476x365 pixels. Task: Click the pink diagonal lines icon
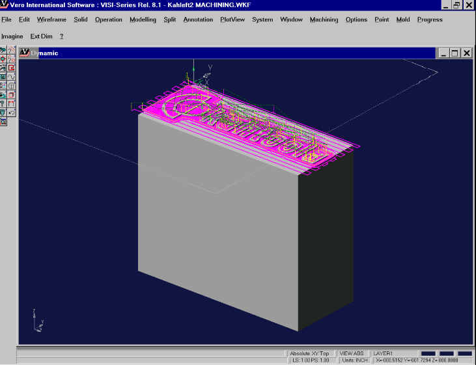12,49
